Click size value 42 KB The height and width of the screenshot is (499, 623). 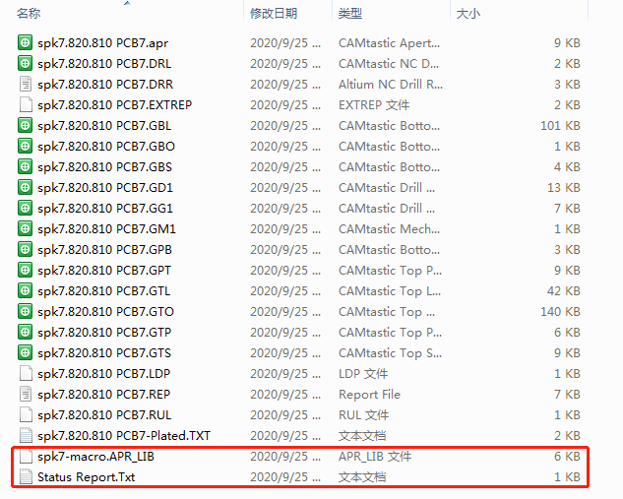click(x=563, y=290)
